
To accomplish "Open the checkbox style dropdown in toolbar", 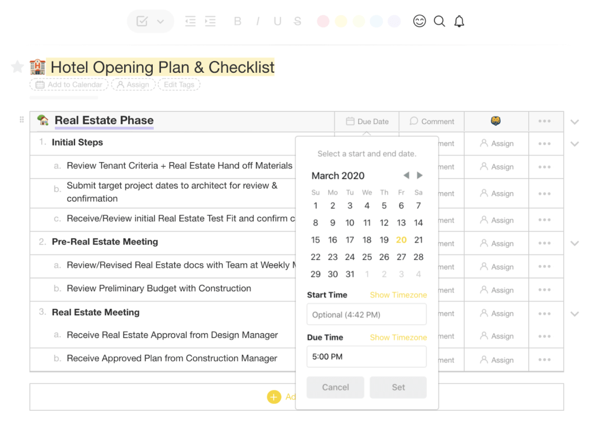I will click(x=160, y=22).
